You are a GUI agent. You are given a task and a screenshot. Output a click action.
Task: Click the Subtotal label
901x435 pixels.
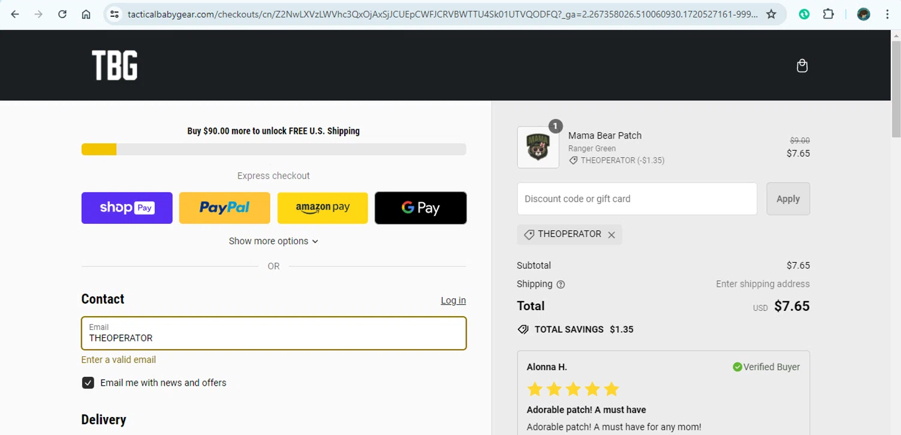[533, 265]
